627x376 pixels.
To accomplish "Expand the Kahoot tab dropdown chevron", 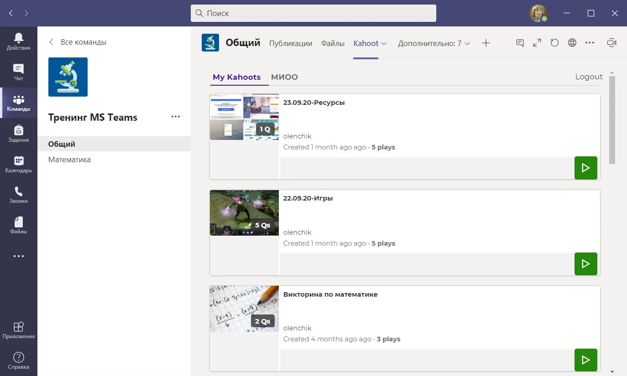I will [x=384, y=44].
